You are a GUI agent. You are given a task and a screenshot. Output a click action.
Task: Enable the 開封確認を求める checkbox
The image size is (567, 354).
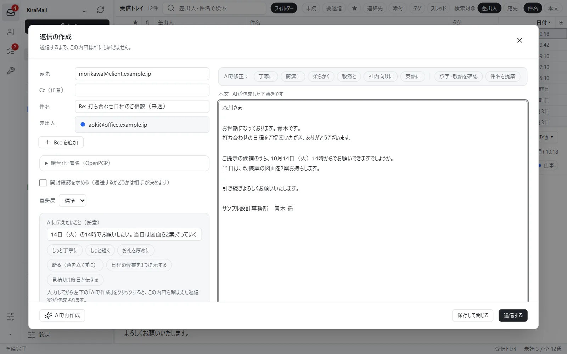pos(43,183)
